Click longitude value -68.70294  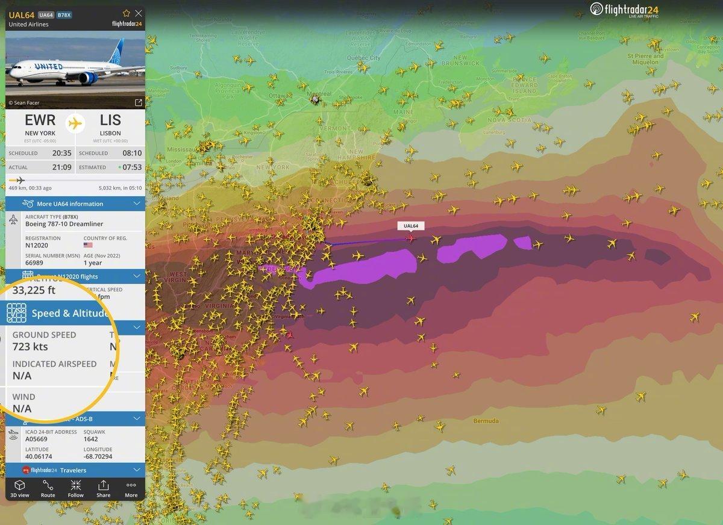pyautogui.click(x=98, y=456)
